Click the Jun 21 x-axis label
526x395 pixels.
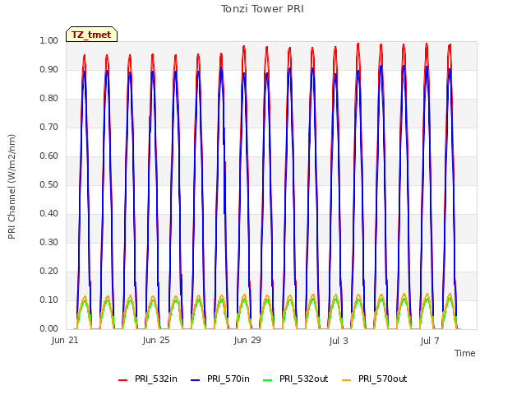click(x=65, y=340)
